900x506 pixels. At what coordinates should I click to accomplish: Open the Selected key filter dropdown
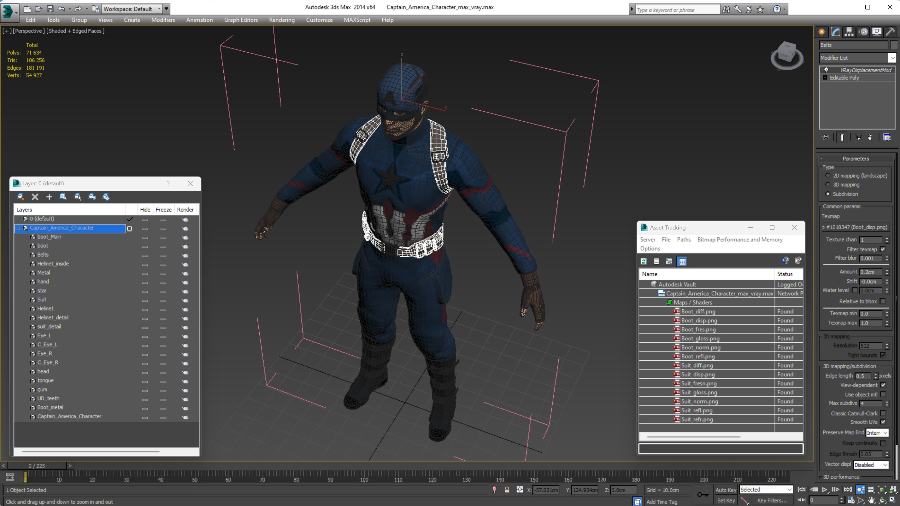[766, 490]
